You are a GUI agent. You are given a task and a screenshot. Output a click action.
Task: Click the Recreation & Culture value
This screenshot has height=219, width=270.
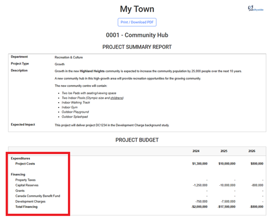coord(69,57)
